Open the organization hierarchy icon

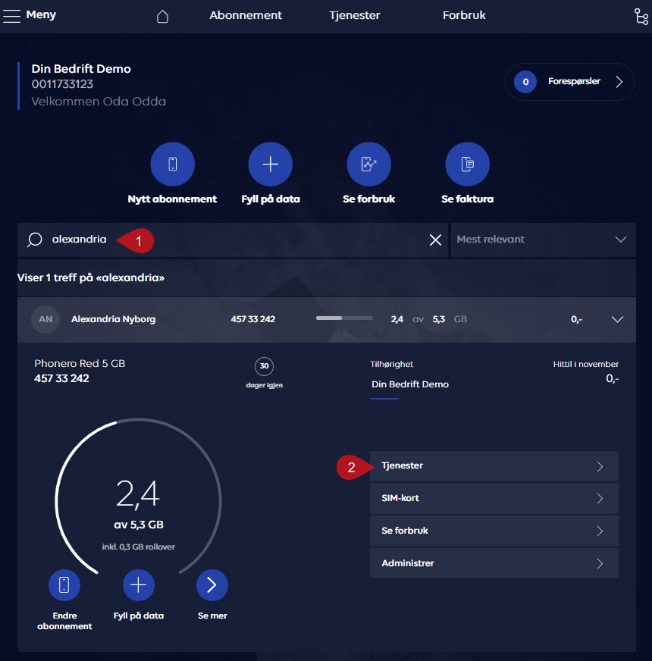[x=641, y=17]
